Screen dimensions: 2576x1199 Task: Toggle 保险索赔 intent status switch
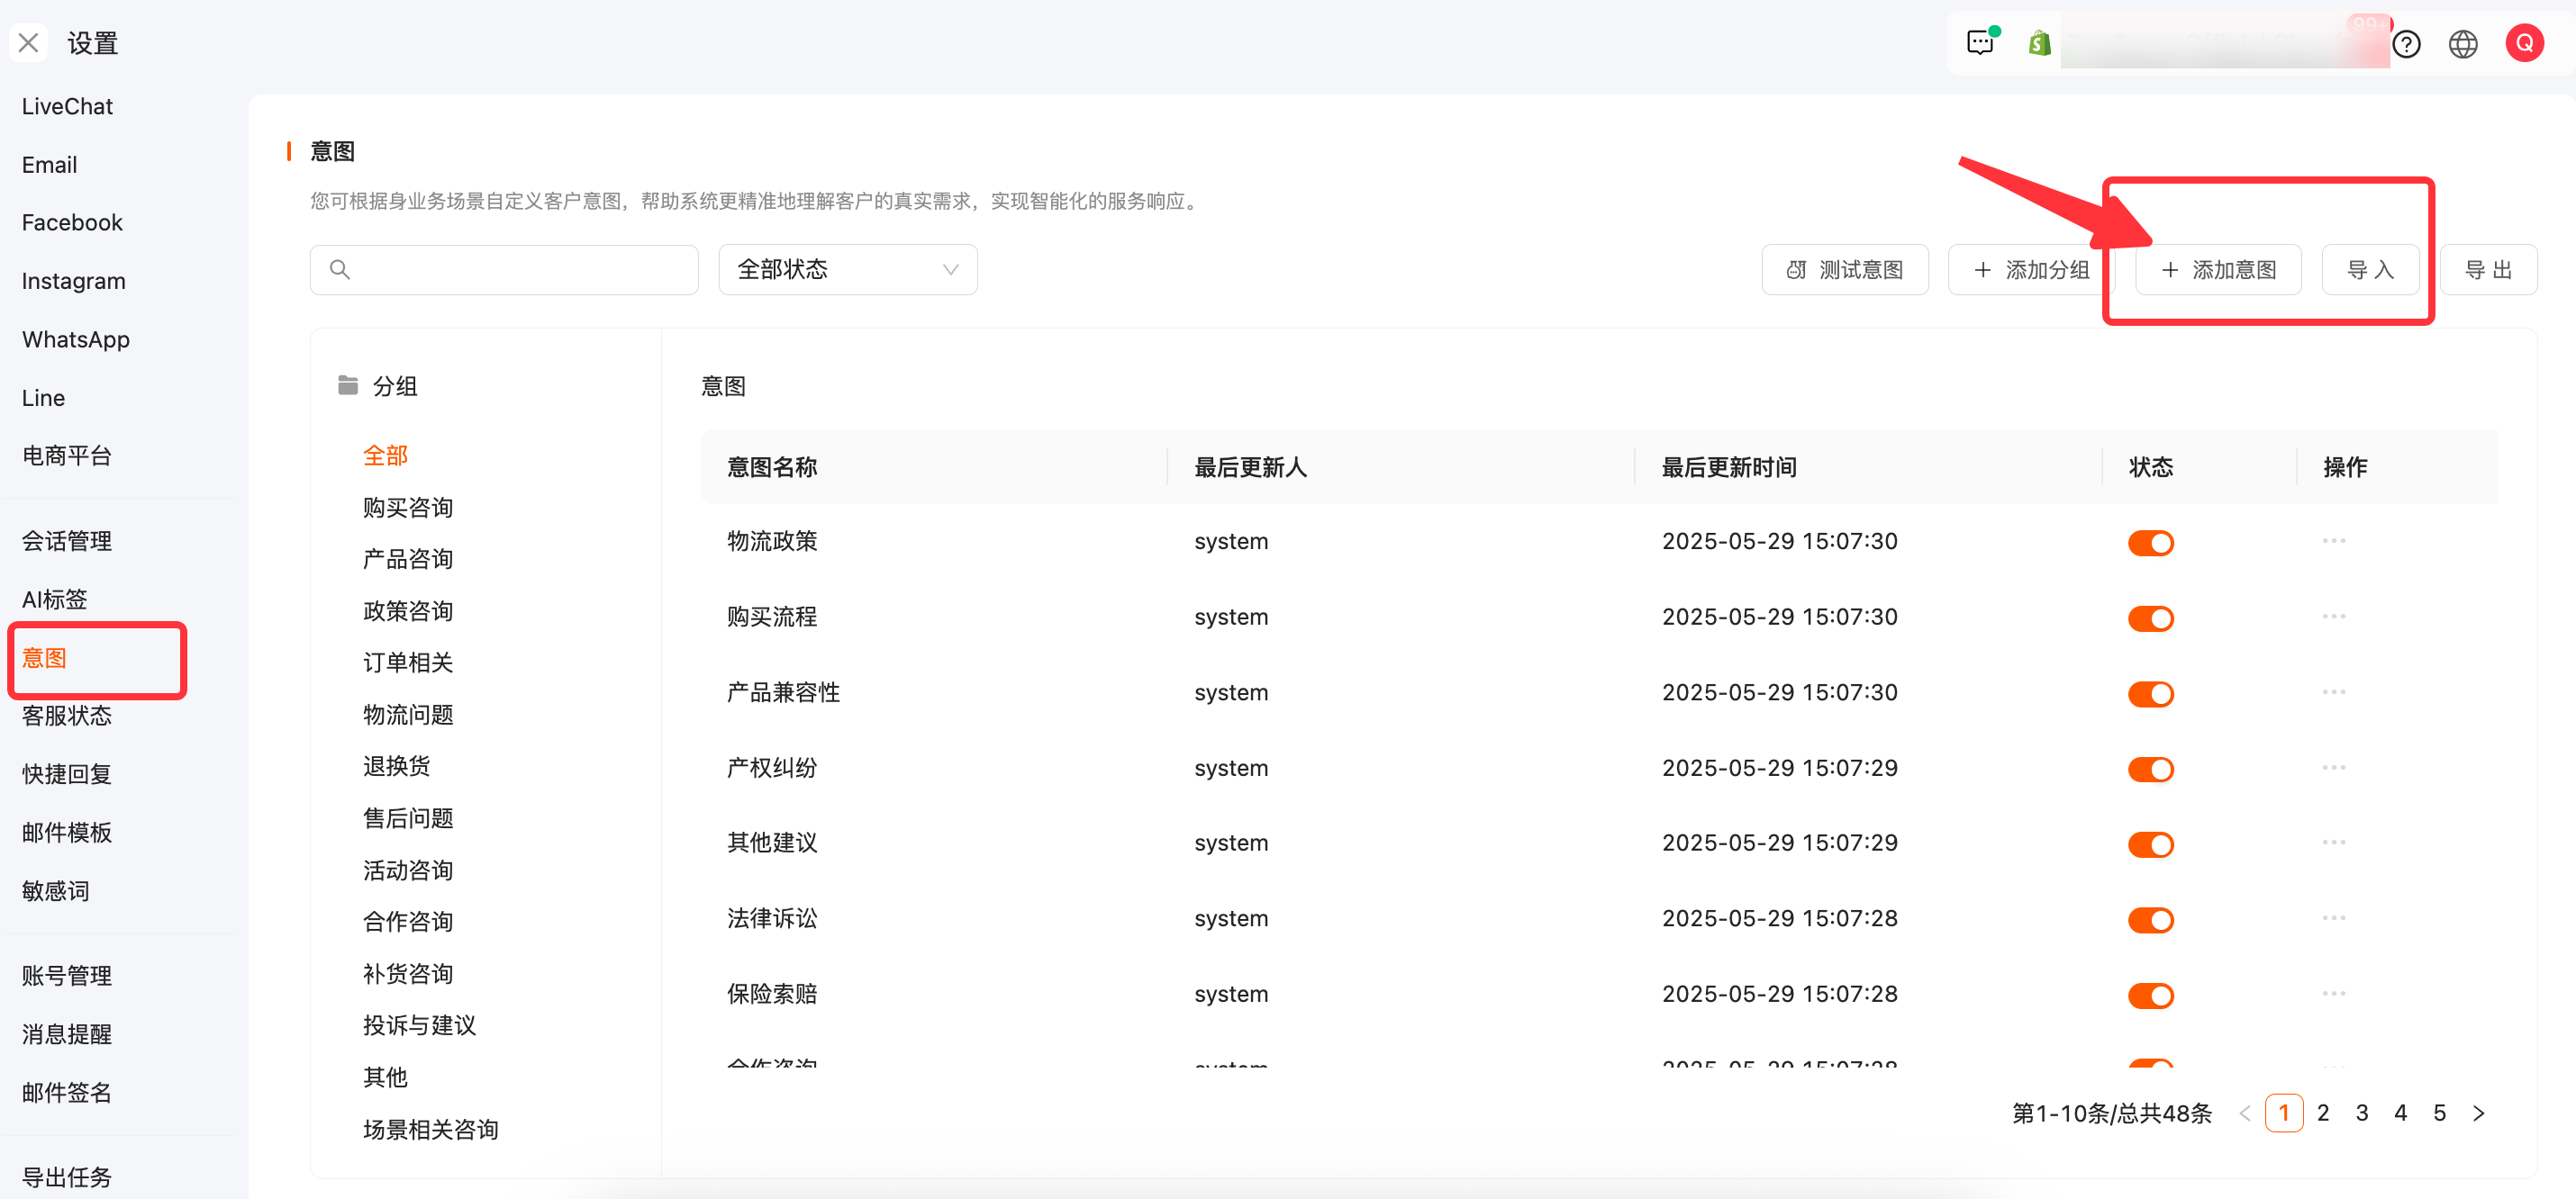coord(2150,996)
